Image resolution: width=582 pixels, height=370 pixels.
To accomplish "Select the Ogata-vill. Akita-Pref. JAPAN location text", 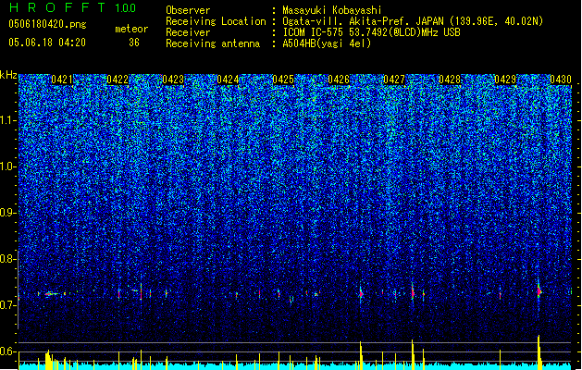I will [x=413, y=21].
